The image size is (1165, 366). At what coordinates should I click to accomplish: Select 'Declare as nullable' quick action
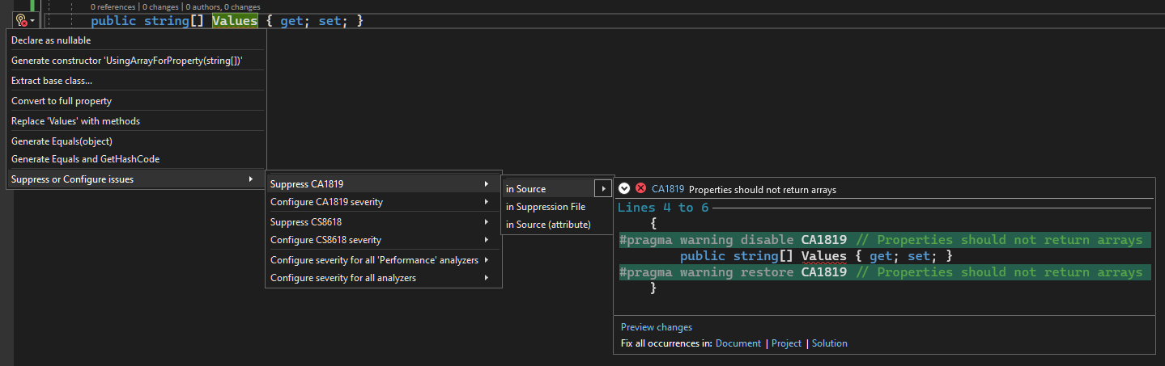(x=136, y=40)
